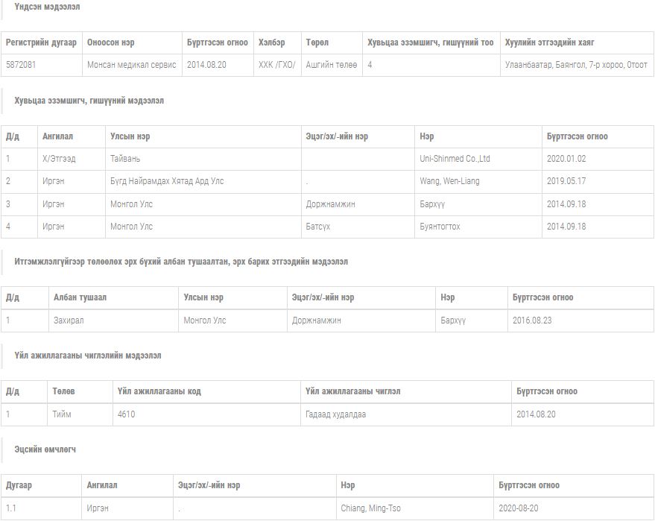
Task: Click the Тайвань country cell
Action: tap(125, 159)
